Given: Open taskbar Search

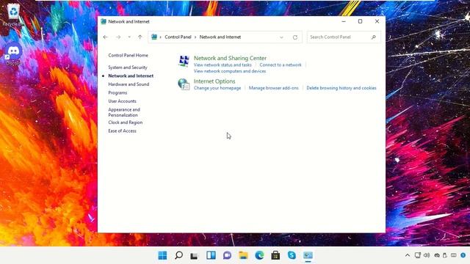Looking at the screenshot, I should pos(178,255).
